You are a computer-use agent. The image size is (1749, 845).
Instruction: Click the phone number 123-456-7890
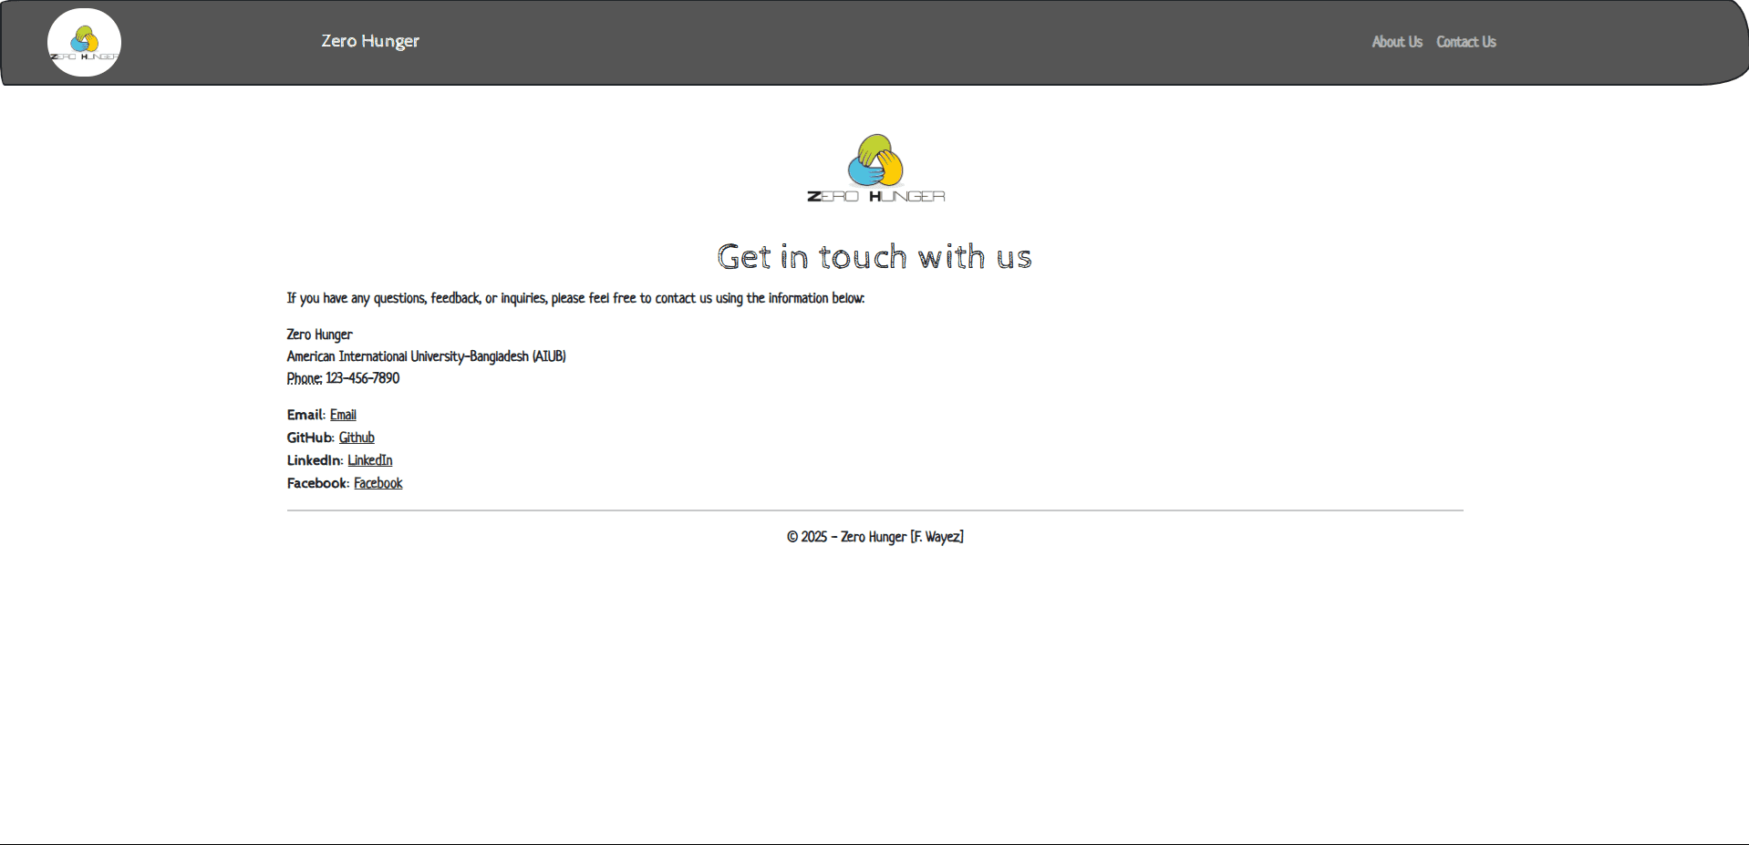tap(363, 378)
